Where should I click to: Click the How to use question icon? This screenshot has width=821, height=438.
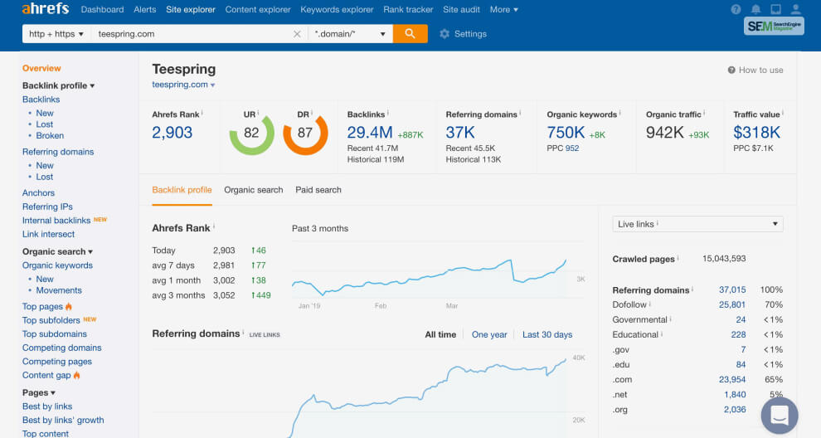[x=731, y=71]
